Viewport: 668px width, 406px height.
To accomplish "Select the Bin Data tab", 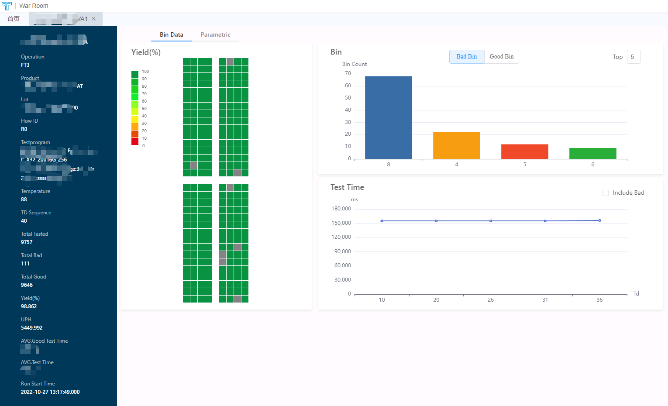I will tap(171, 34).
